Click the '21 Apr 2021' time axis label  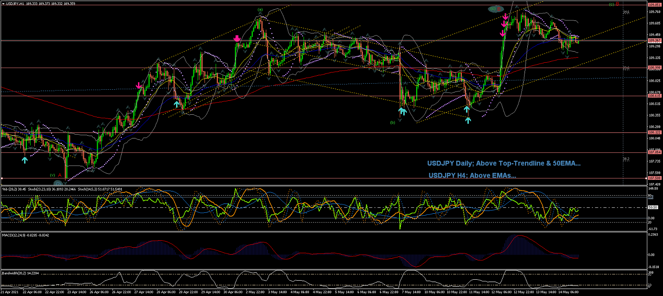click(x=9, y=293)
